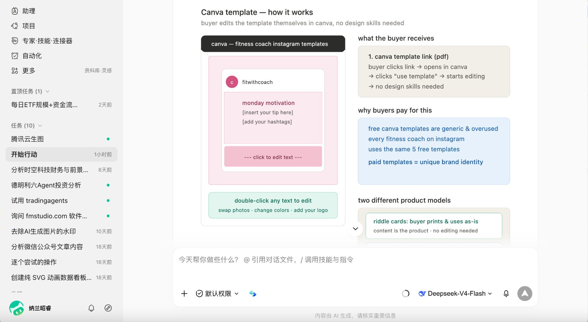Click the dark 'canva — fitness coach instagram templates' bar

click(x=273, y=44)
